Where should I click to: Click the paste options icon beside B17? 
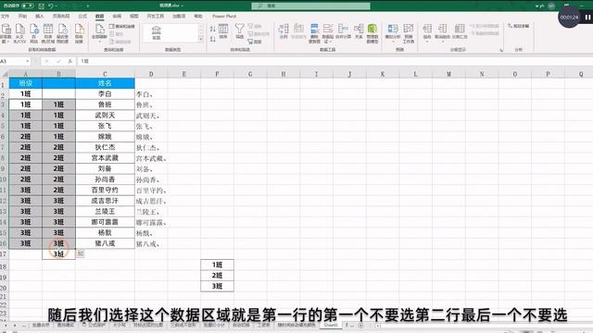tap(81, 254)
